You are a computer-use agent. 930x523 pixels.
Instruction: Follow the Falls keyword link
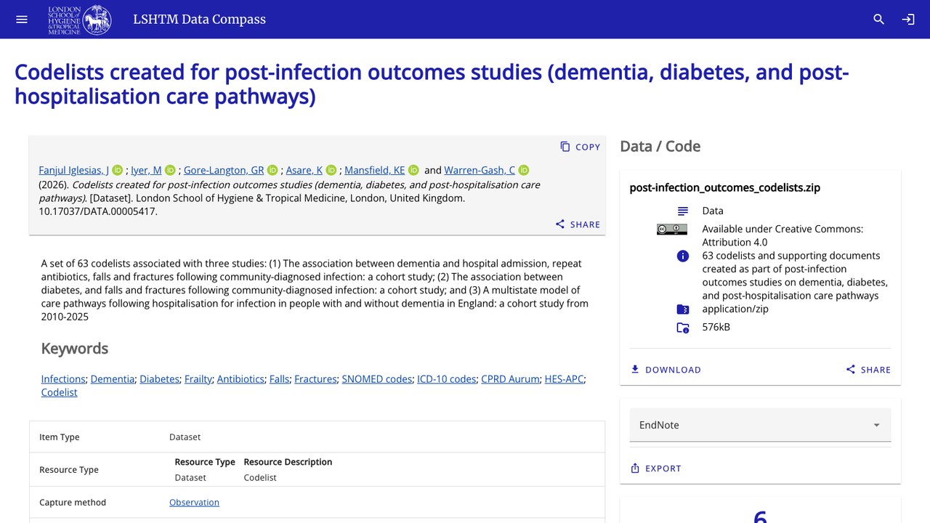(x=279, y=379)
